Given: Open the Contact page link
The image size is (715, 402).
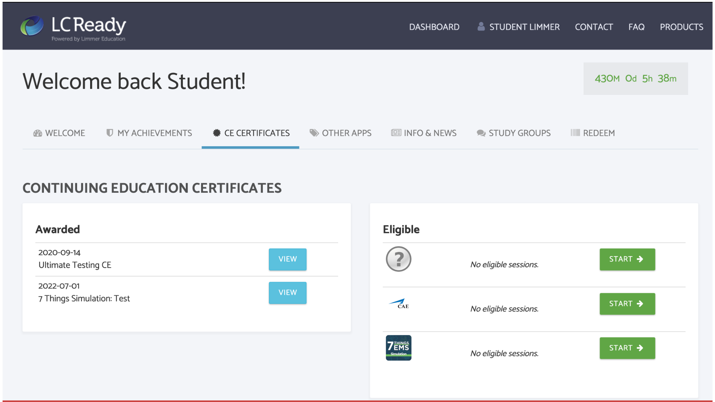Looking at the screenshot, I should (594, 27).
